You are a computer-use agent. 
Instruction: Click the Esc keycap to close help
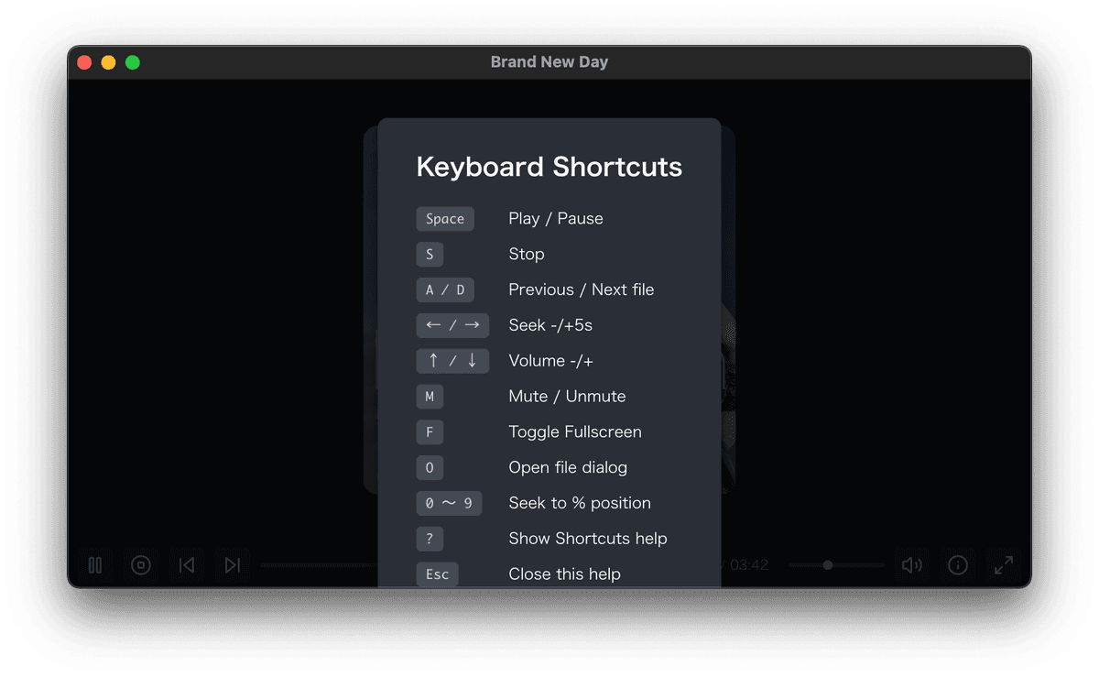point(437,574)
